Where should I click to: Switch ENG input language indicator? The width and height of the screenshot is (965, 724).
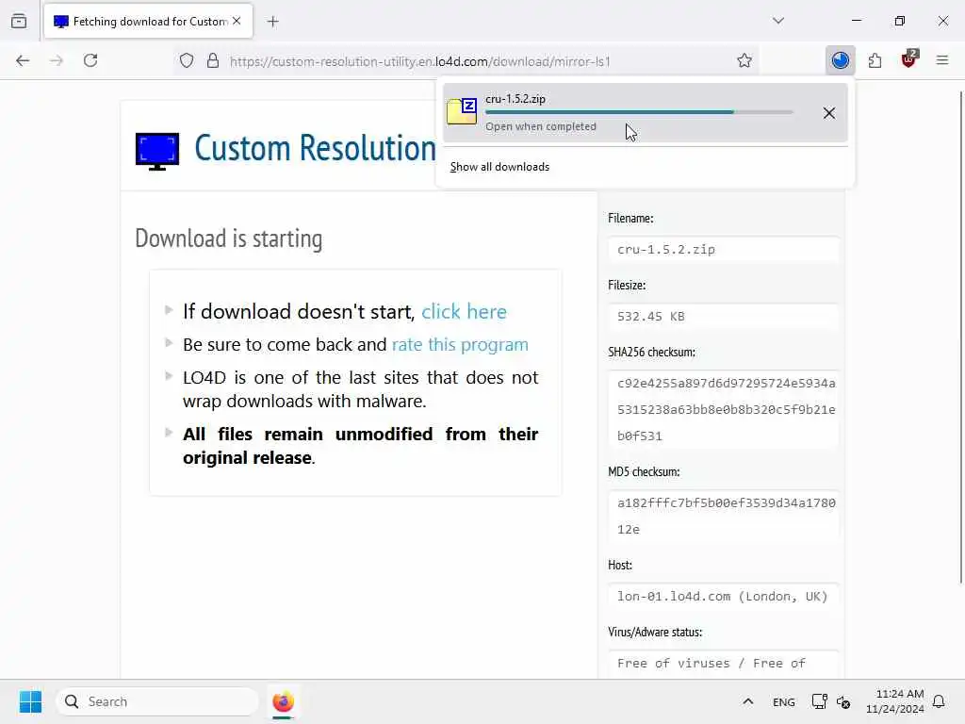tap(783, 702)
